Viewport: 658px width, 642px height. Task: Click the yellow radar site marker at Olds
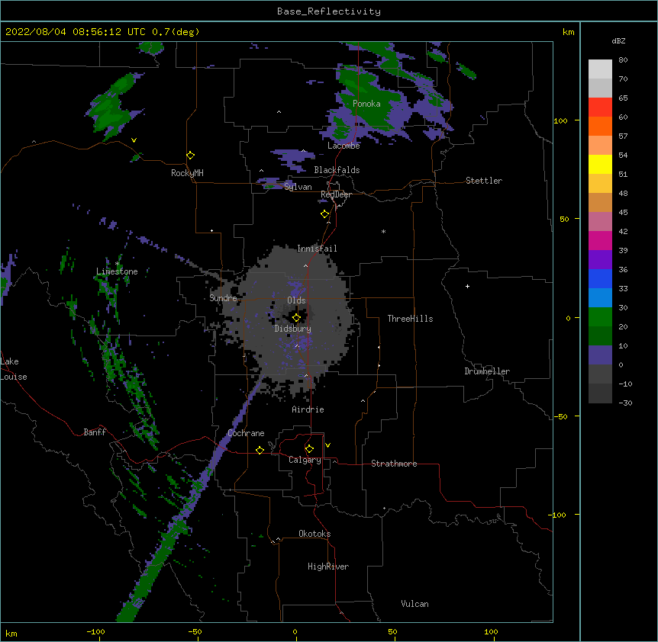click(296, 317)
